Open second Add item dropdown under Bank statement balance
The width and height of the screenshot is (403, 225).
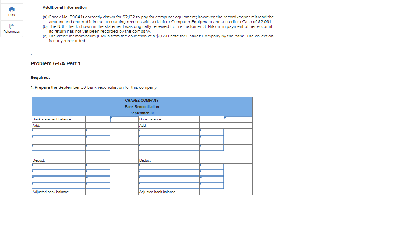(x=59, y=139)
